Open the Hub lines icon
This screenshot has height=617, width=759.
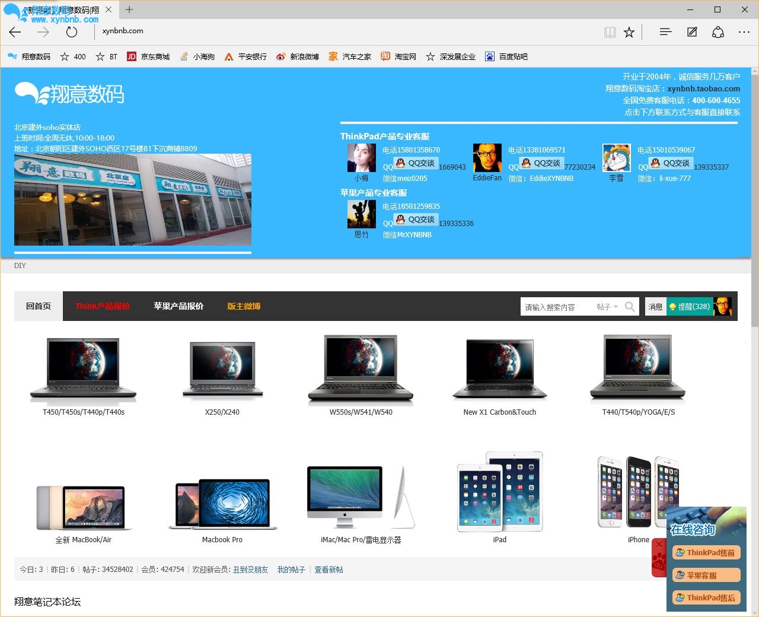[x=665, y=32]
